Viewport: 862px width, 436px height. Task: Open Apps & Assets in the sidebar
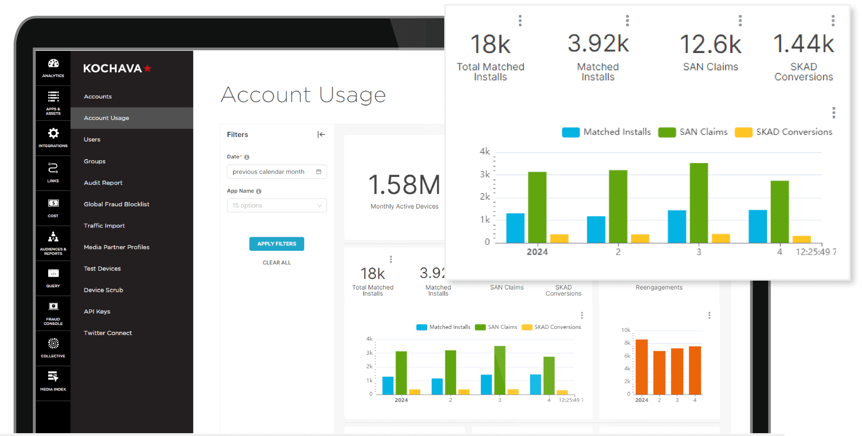(x=53, y=103)
